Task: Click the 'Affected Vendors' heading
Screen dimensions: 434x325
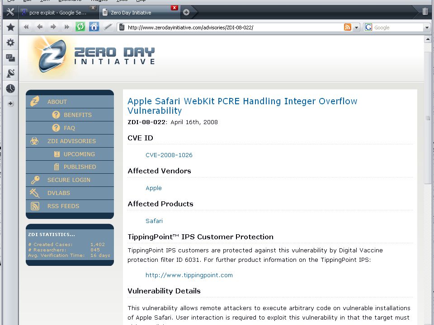Action: click(160, 171)
